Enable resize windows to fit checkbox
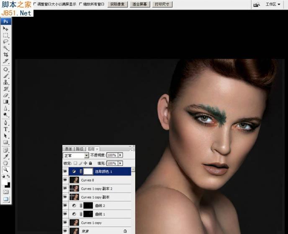Viewport: 288px width, 234px height. [35, 4]
